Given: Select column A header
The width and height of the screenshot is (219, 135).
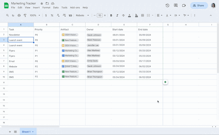Looking at the screenshot, I should click(x=21, y=25).
